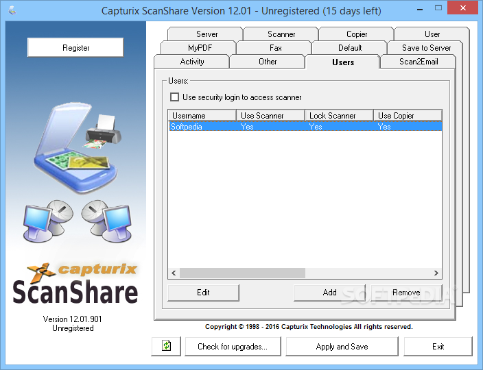Open the Server tab
The width and height of the screenshot is (483, 370).
207,34
